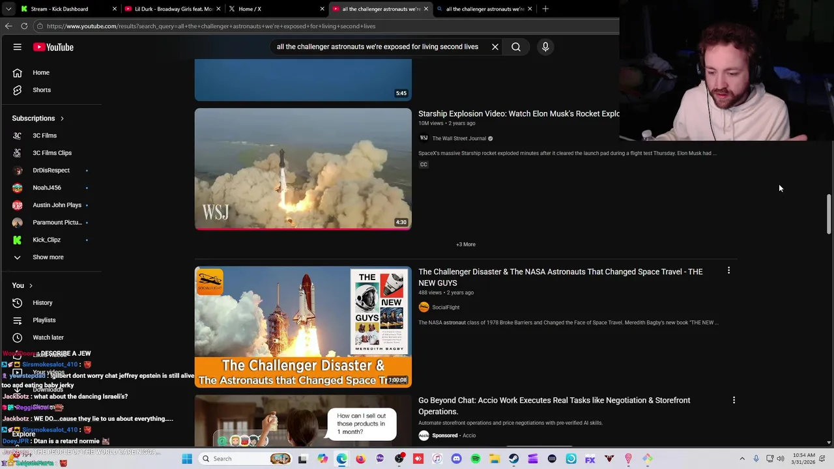Open DrDisRespect subscription channel
Image resolution: width=834 pixels, height=469 pixels.
click(51, 170)
